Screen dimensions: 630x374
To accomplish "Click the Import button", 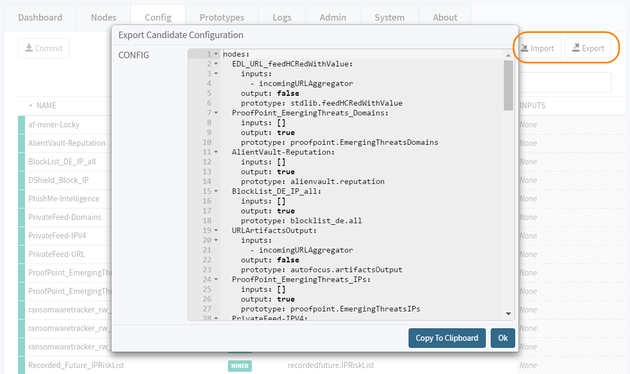I will pyautogui.click(x=536, y=48).
